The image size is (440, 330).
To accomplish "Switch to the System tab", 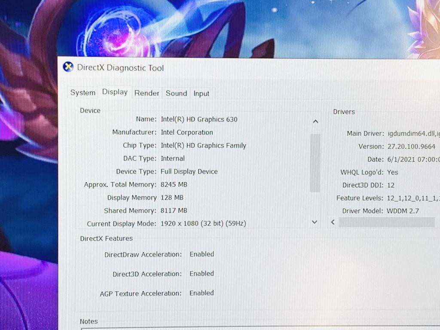I will [x=83, y=93].
